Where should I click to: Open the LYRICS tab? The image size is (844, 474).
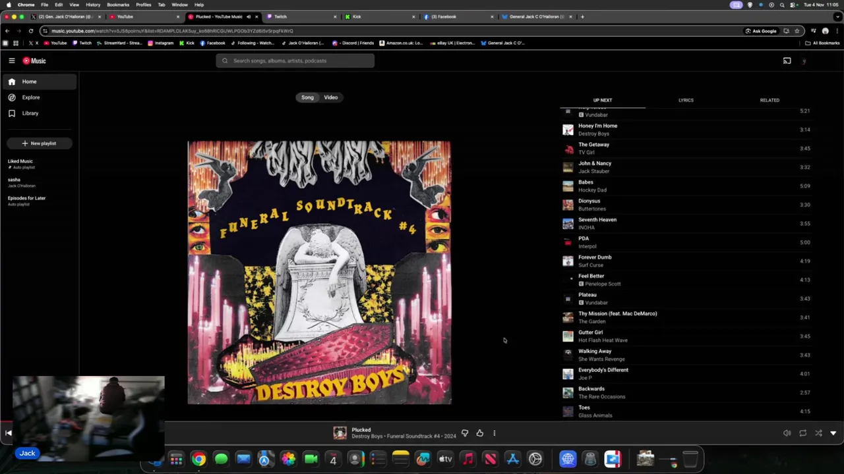686,100
